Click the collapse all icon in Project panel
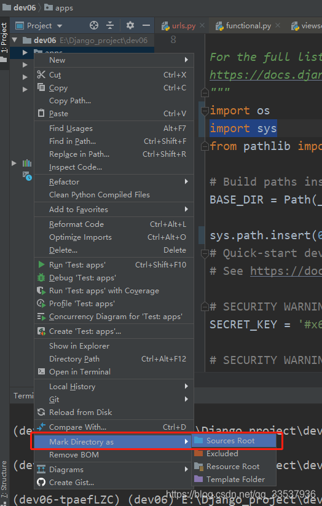This screenshot has height=506, width=322. tap(110, 25)
